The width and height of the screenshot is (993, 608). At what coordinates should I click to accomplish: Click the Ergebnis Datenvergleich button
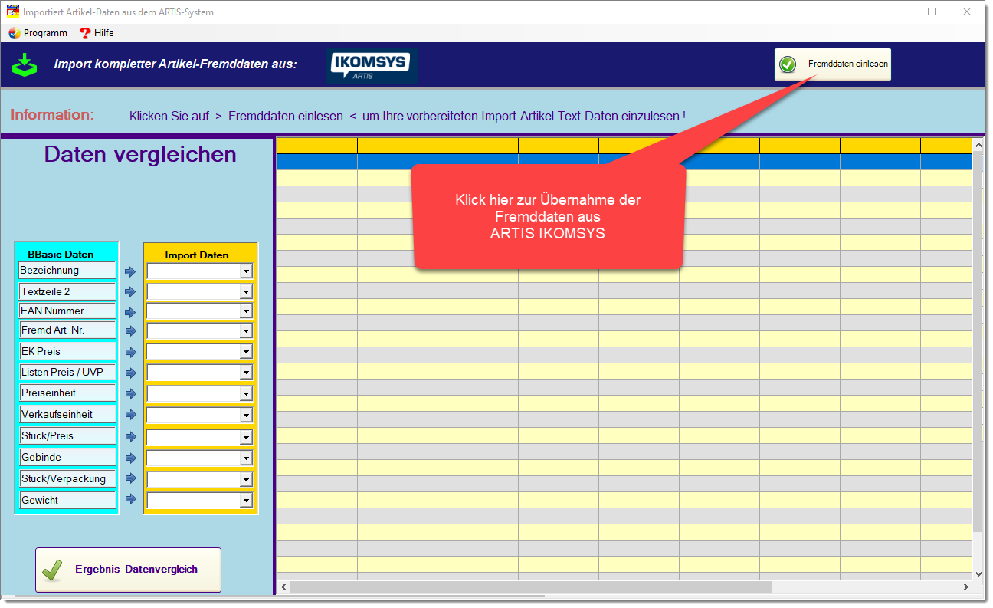128,570
